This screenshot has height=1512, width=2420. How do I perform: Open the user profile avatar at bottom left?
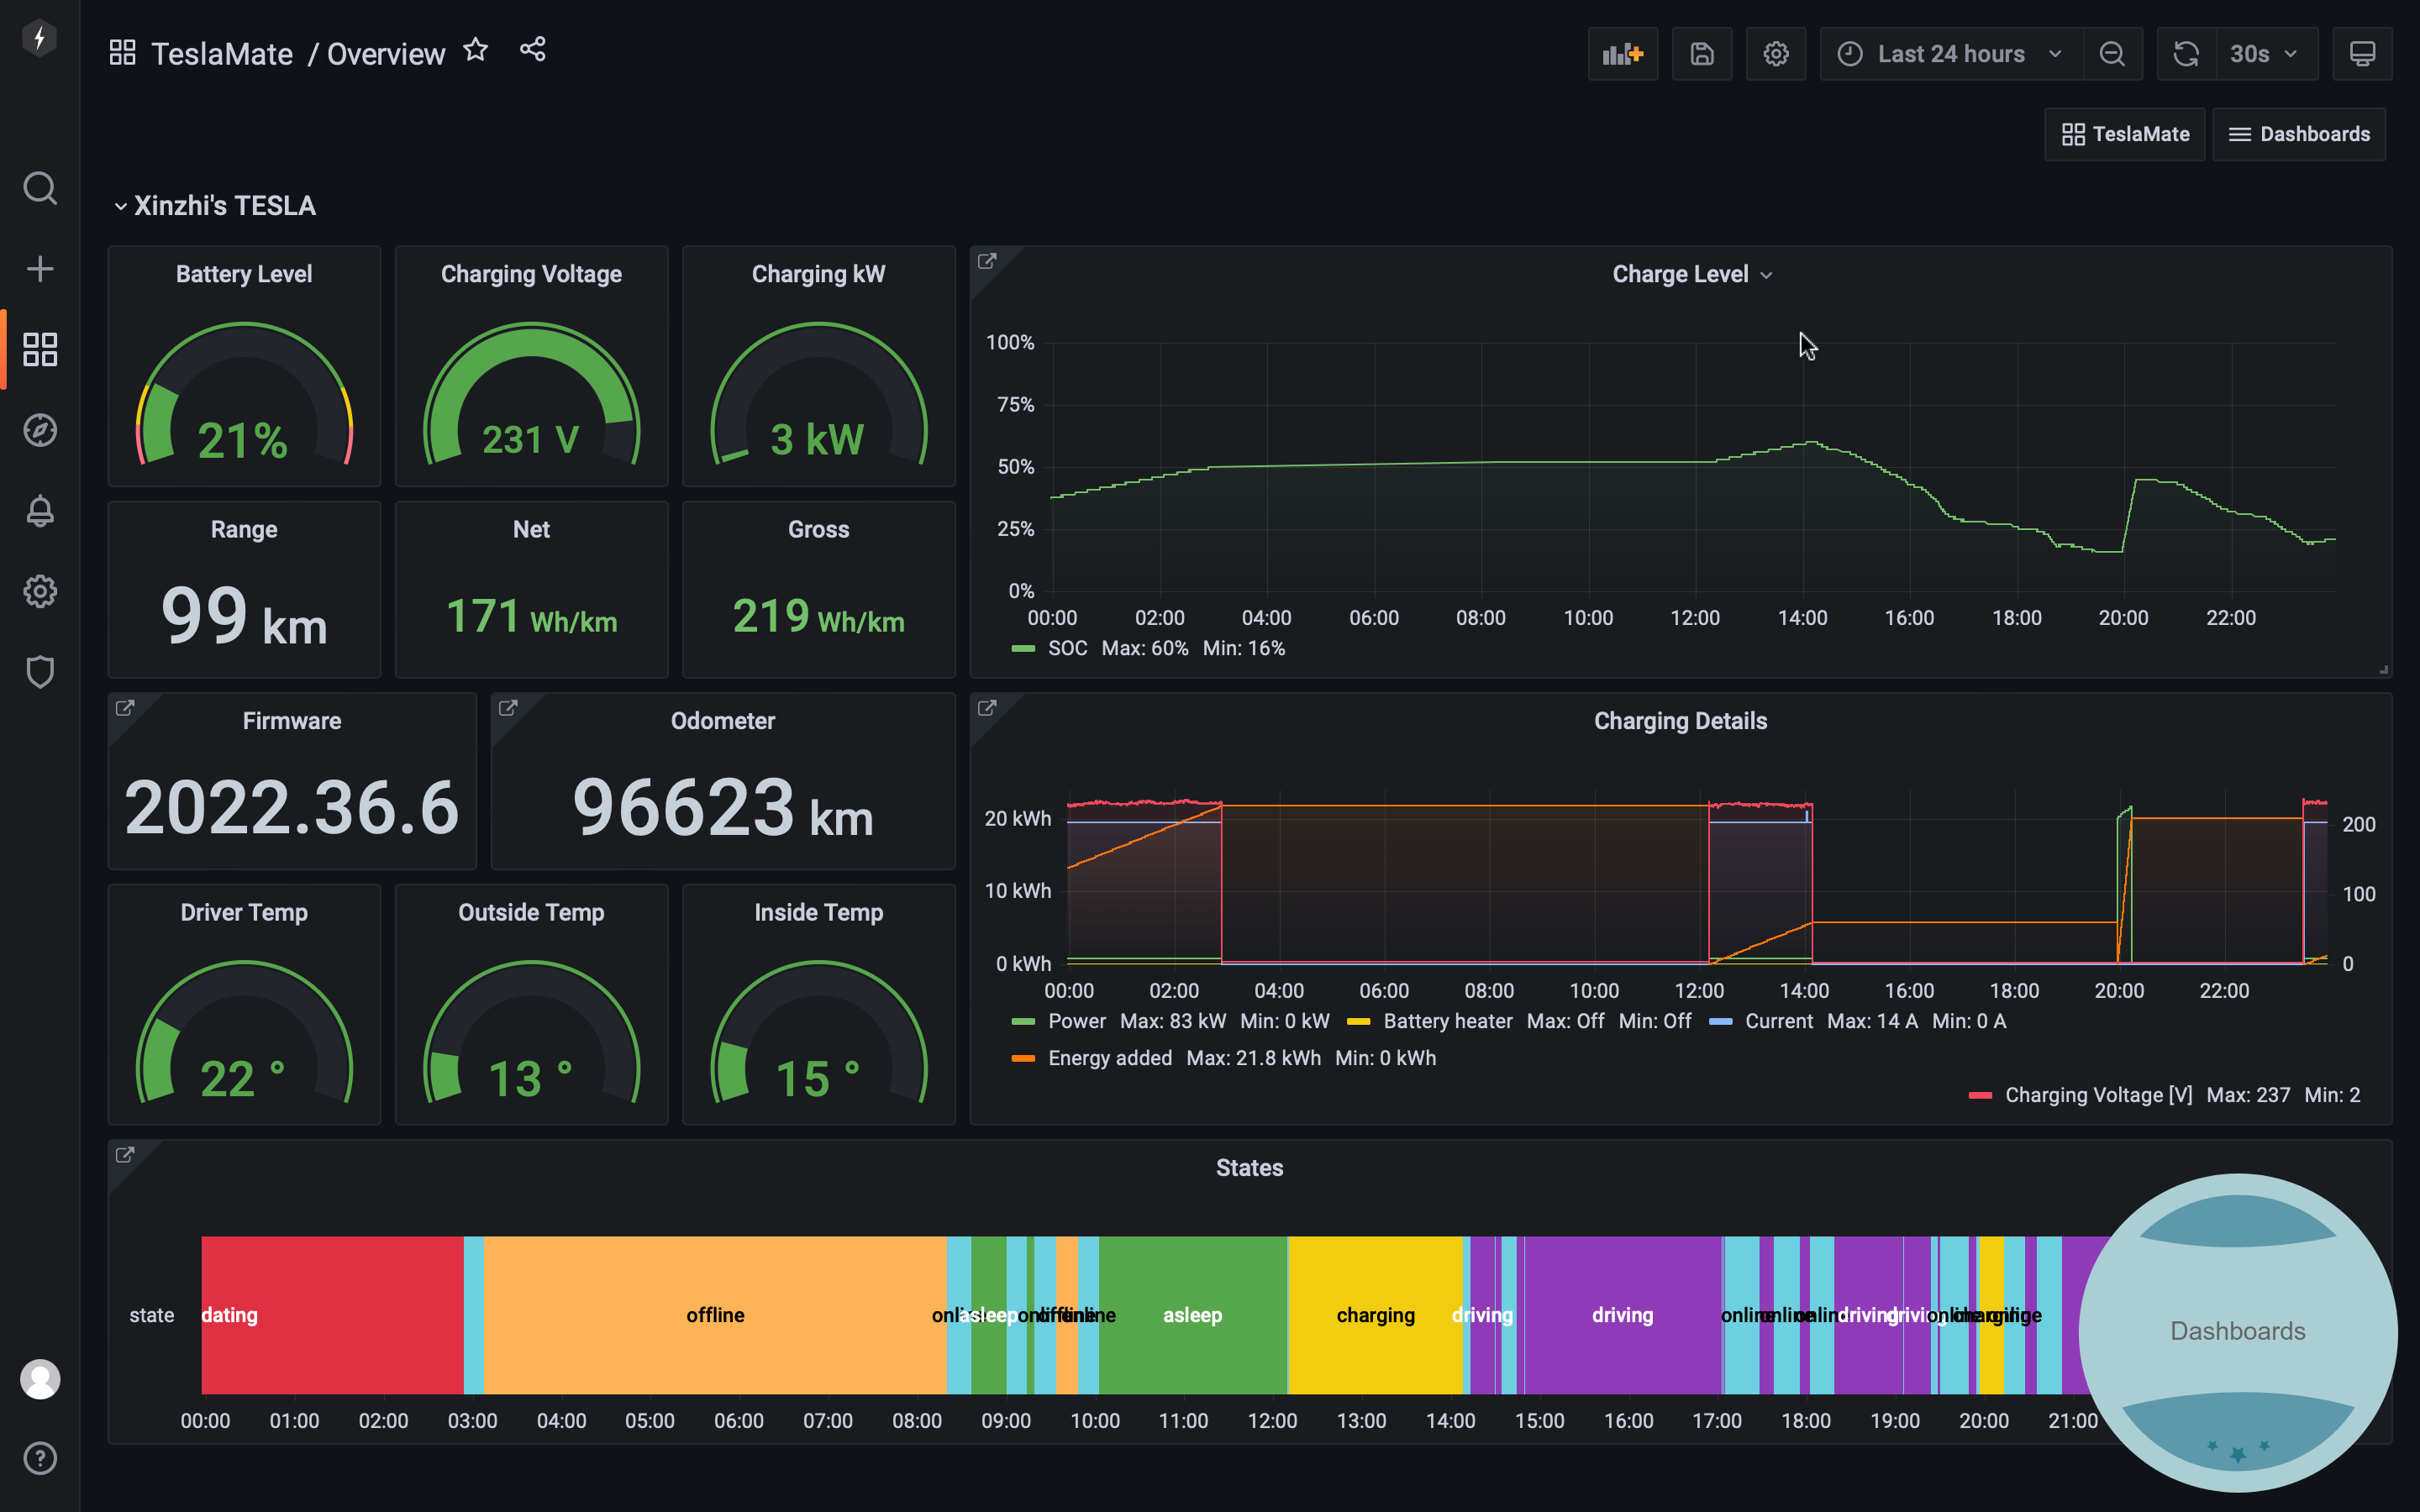point(40,1380)
